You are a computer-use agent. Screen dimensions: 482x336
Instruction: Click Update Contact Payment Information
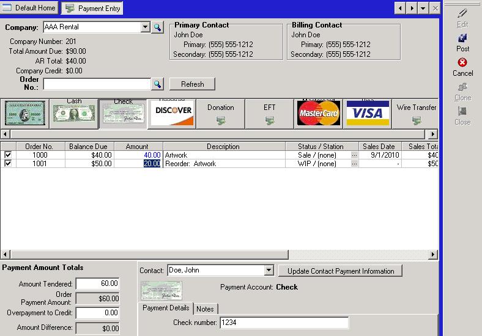coord(341,271)
